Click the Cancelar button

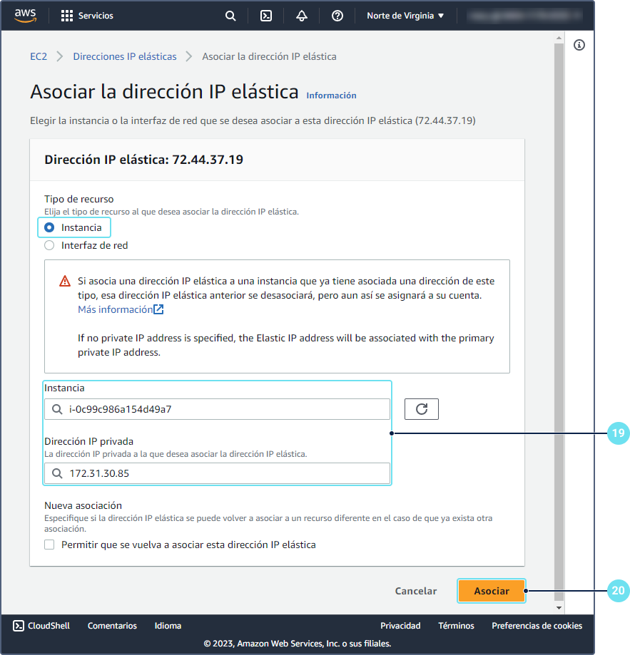coord(416,591)
